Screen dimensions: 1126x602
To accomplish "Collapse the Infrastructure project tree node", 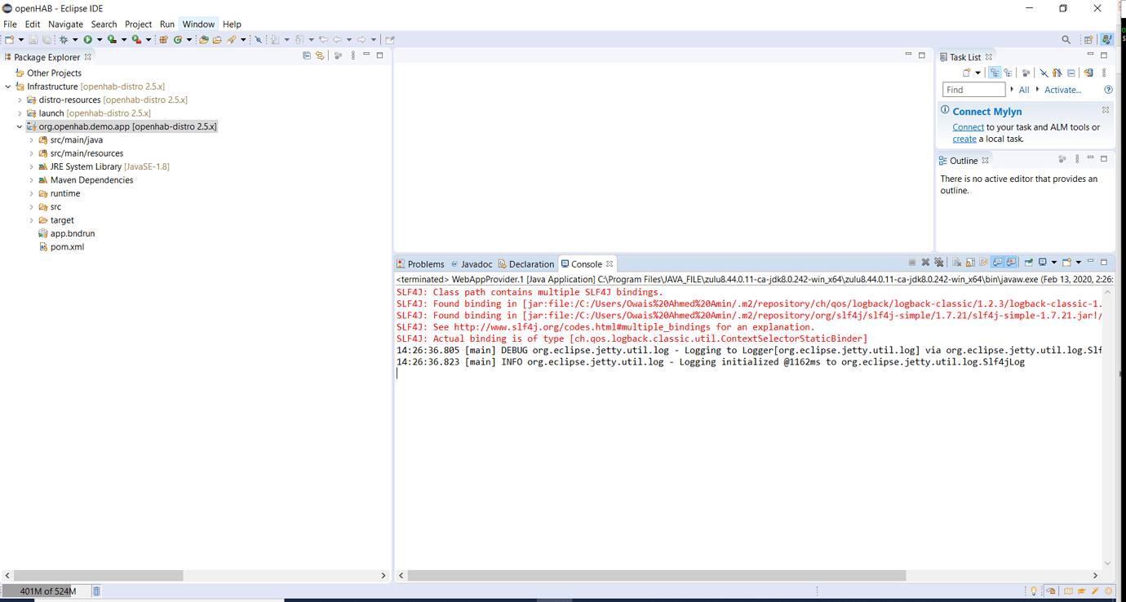I will tap(8, 86).
